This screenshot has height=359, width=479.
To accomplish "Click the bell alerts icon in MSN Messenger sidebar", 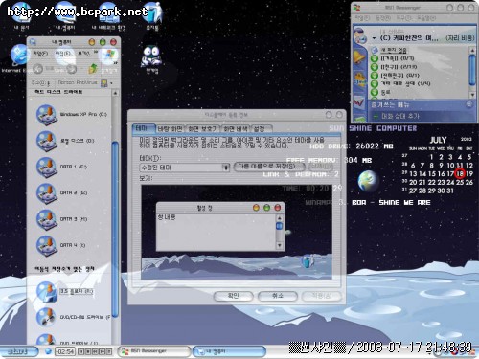I will click(359, 57).
